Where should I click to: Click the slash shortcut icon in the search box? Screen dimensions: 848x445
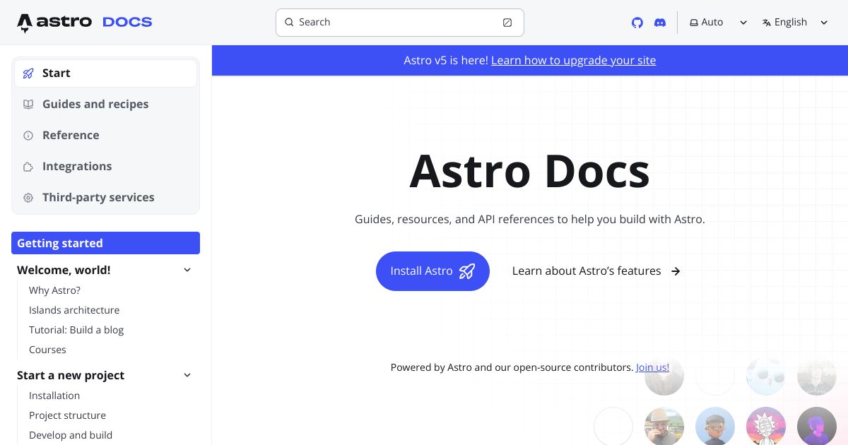pos(507,23)
